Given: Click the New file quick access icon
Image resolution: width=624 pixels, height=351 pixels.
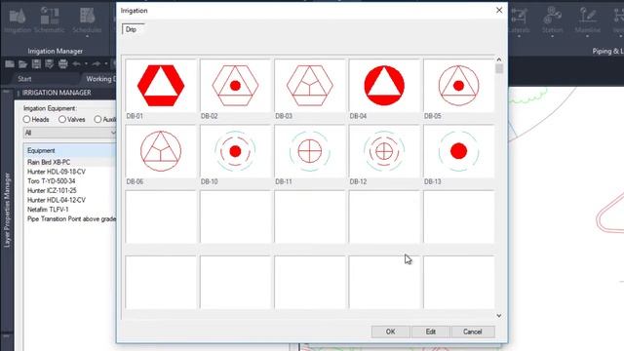Looking at the screenshot, I should click(10, 63).
